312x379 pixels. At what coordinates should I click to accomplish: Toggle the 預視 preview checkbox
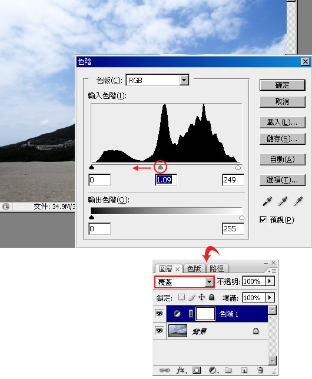coord(263,220)
